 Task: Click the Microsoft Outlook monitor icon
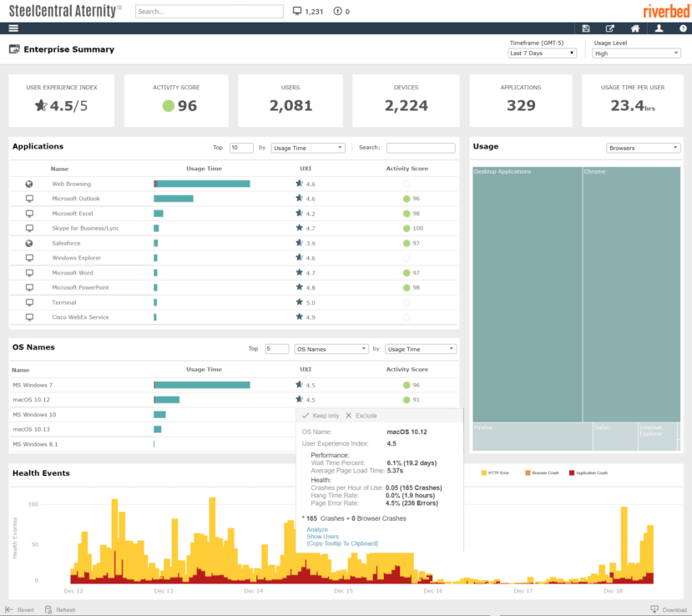click(x=29, y=199)
